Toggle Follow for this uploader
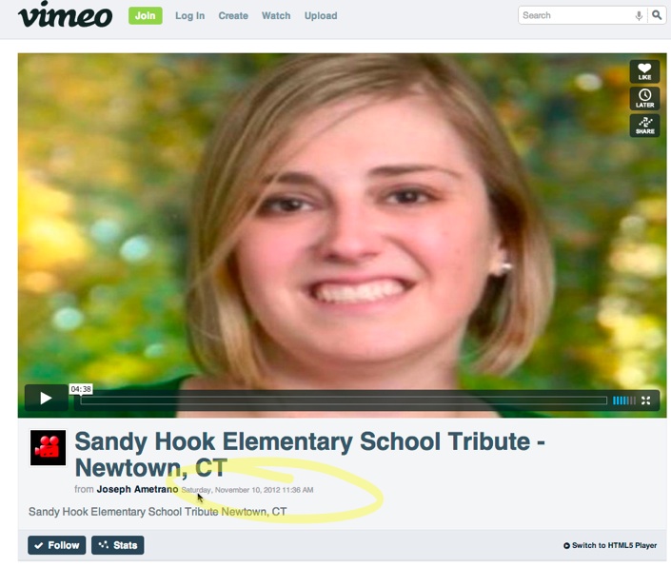The width and height of the screenshot is (671, 567). (x=57, y=545)
